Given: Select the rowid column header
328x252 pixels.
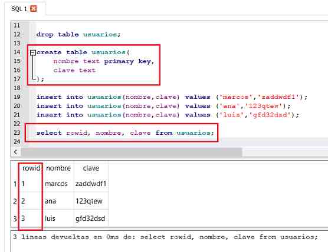Looking at the screenshot, I should click(x=31, y=168).
